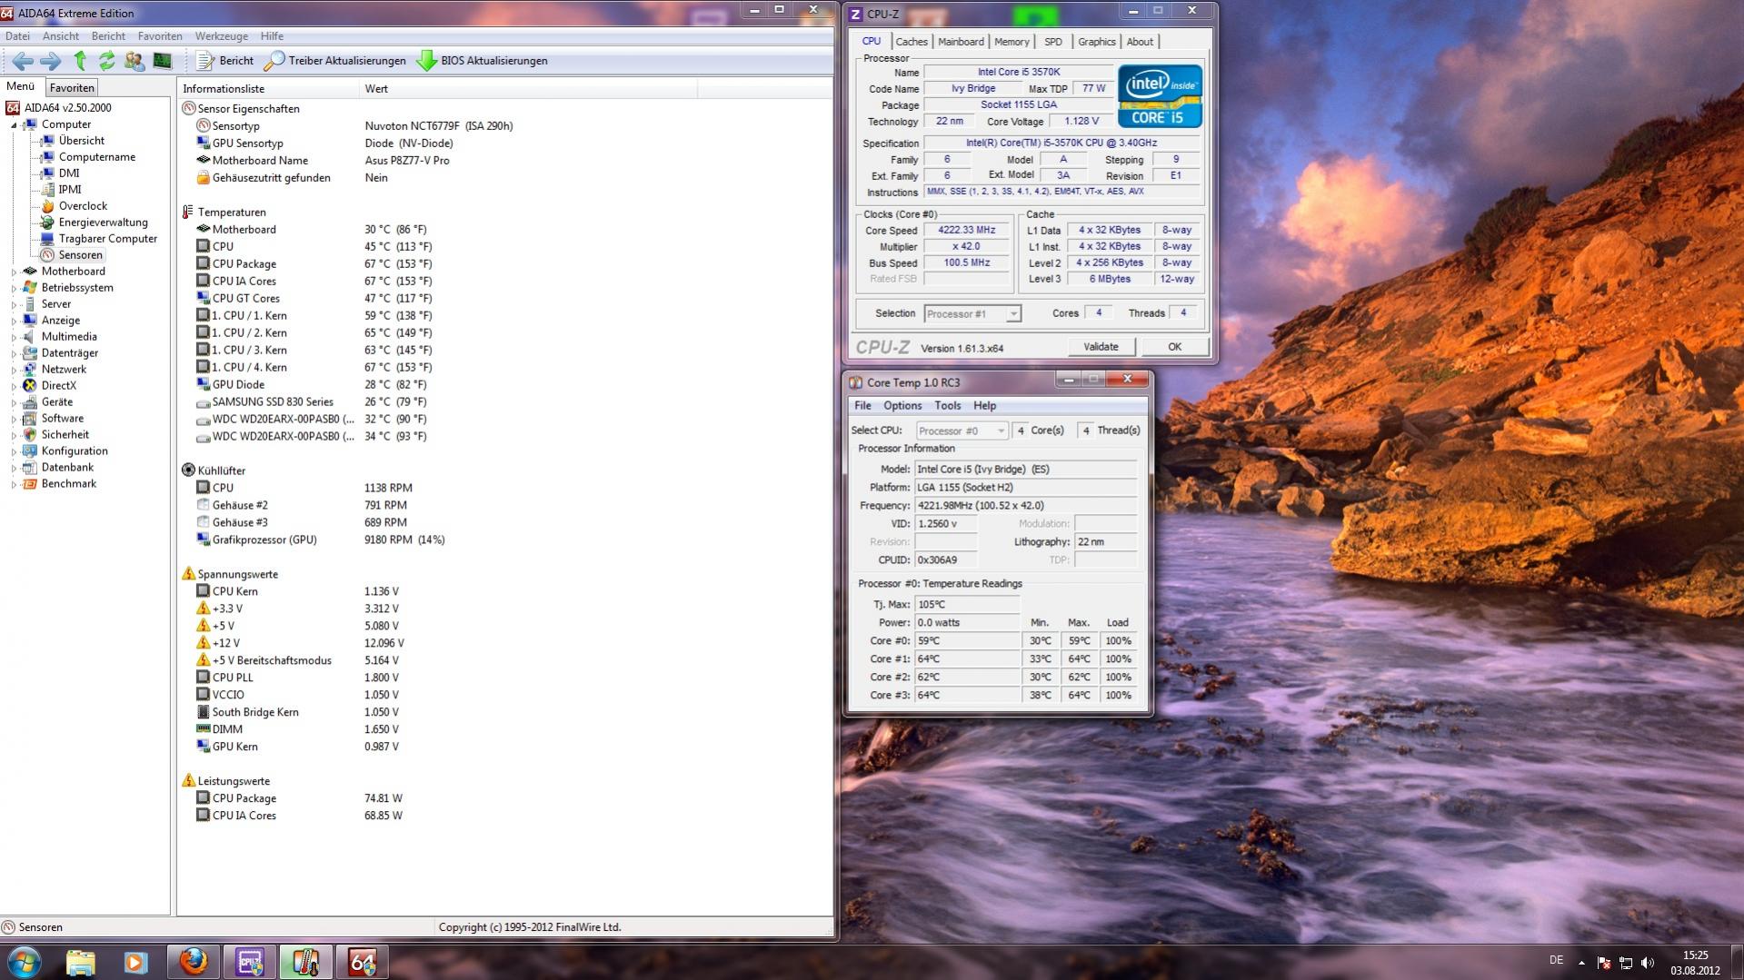Click the Forward arrow in AIDA64 toolbar
Image resolution: width=1744 pixels, height=980 pixels.
[x=51, y=61]
